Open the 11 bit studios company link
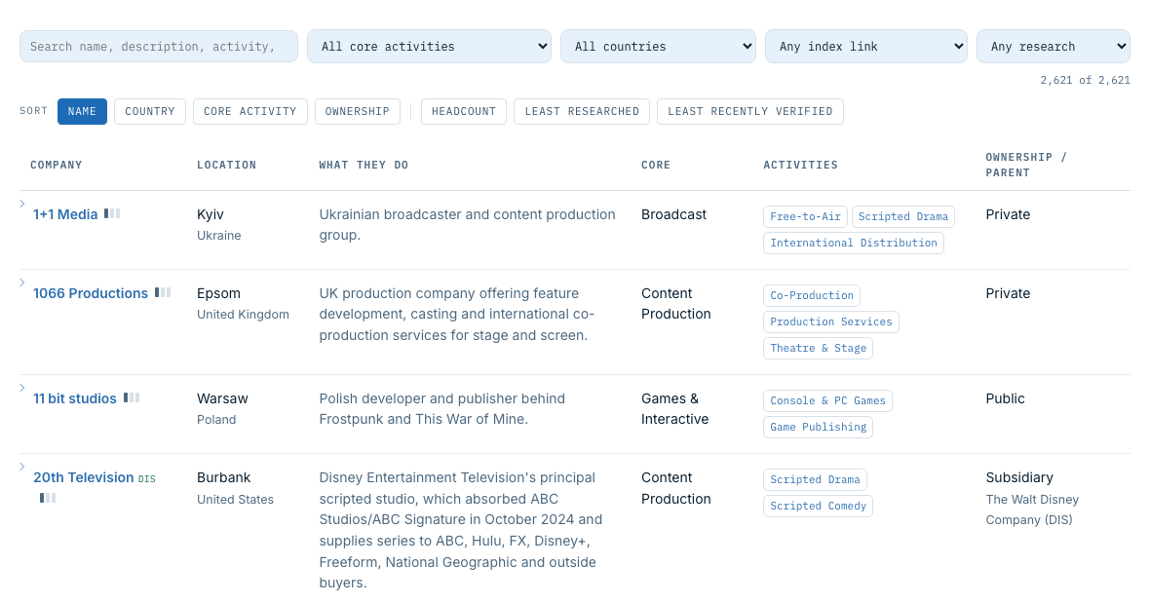The height and width of the screenshot is (604, 1150). 75,398
